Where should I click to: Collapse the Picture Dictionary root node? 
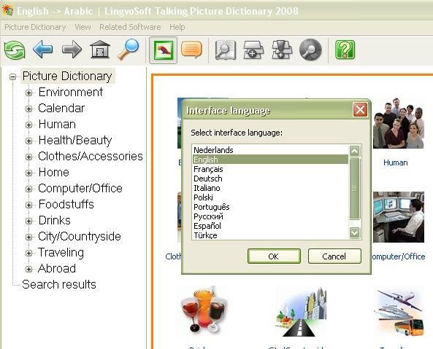pyautogui.click(x=12, y=77)
